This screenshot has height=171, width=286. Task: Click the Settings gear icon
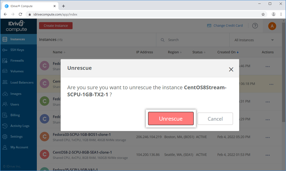pyautogui.click(x=5, y=137)
